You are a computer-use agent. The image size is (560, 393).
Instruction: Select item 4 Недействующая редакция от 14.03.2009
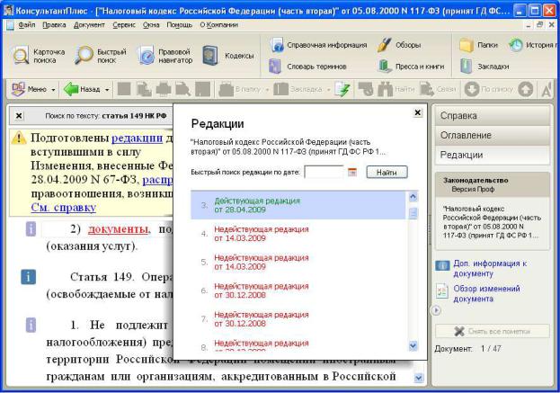click(298, 234)
